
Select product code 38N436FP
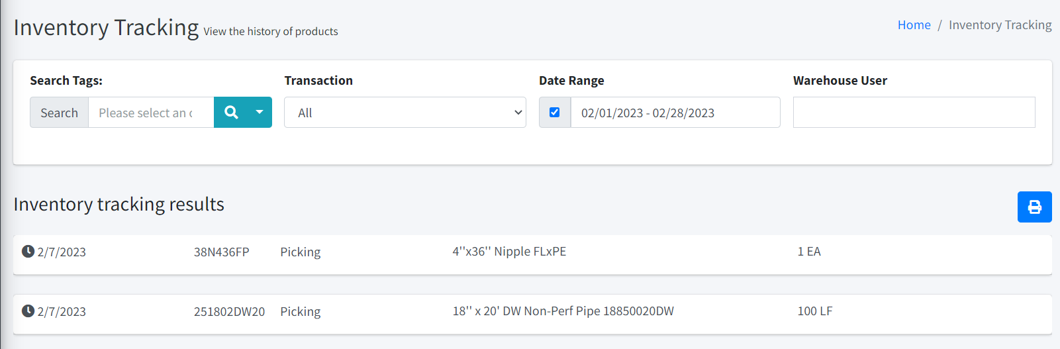click(x=221, y=252)
